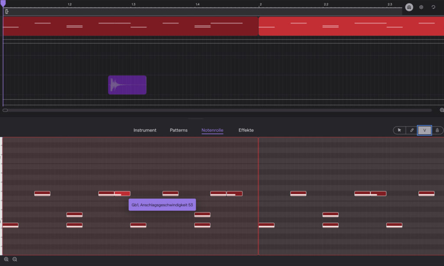Click the 2.2 ruler position
Image resolution: width=444 pixels, height=266 pixels.
326,4
